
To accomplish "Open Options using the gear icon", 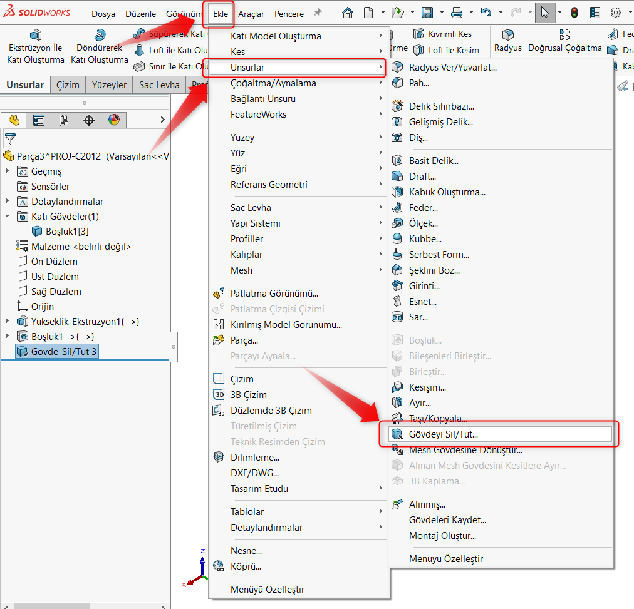I will coord(616,13).
